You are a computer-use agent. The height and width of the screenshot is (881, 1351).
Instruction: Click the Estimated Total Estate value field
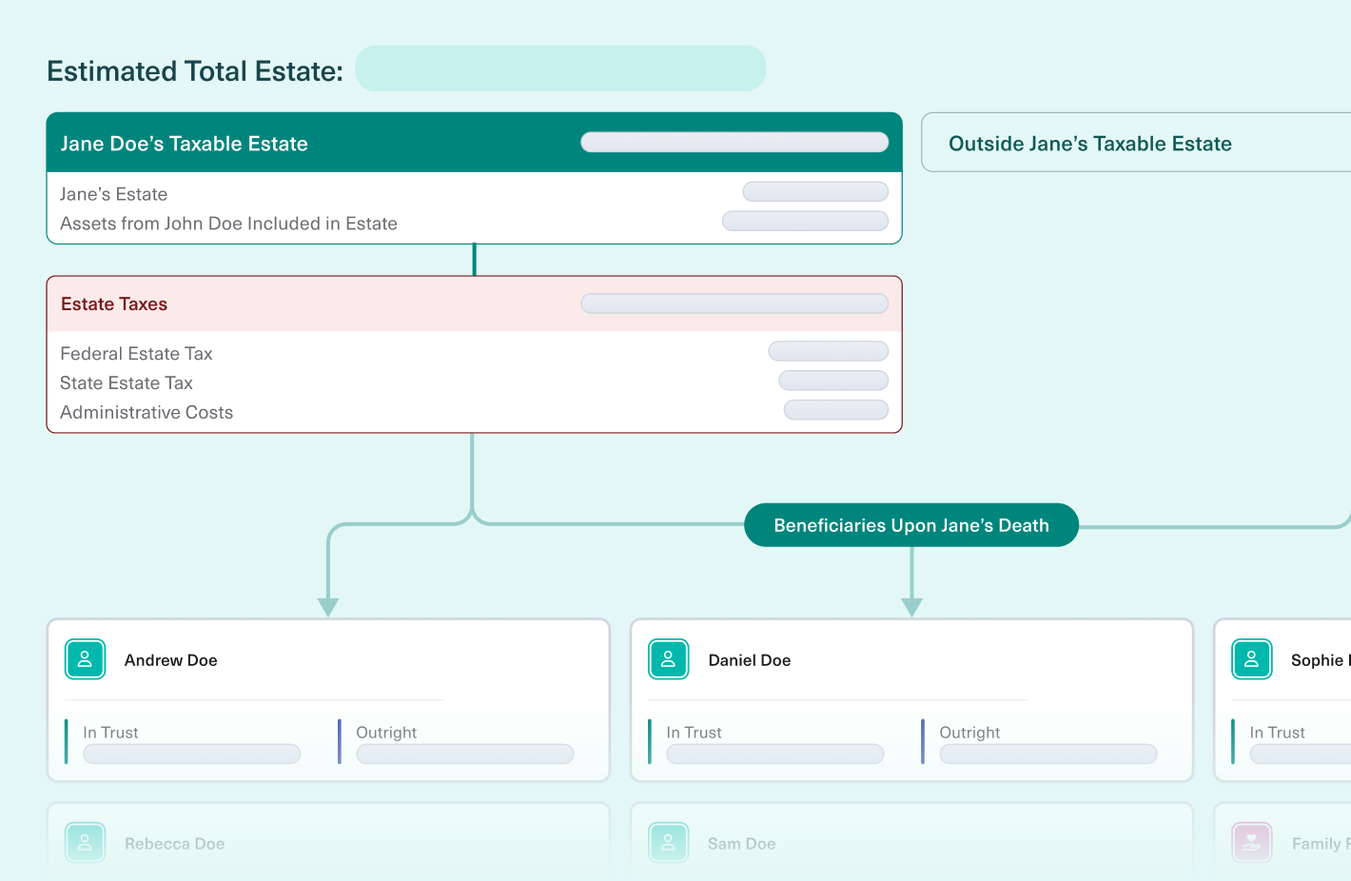pyautogui.click(x=560, y=69)
